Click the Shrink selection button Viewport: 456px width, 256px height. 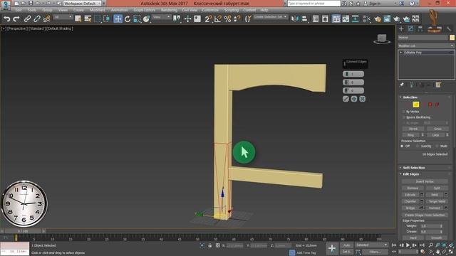(x=413, y=129)
